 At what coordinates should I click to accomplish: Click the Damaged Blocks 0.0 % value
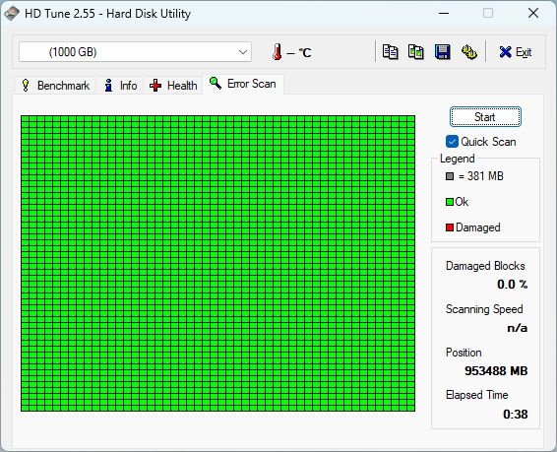click(x=513, y=285)
